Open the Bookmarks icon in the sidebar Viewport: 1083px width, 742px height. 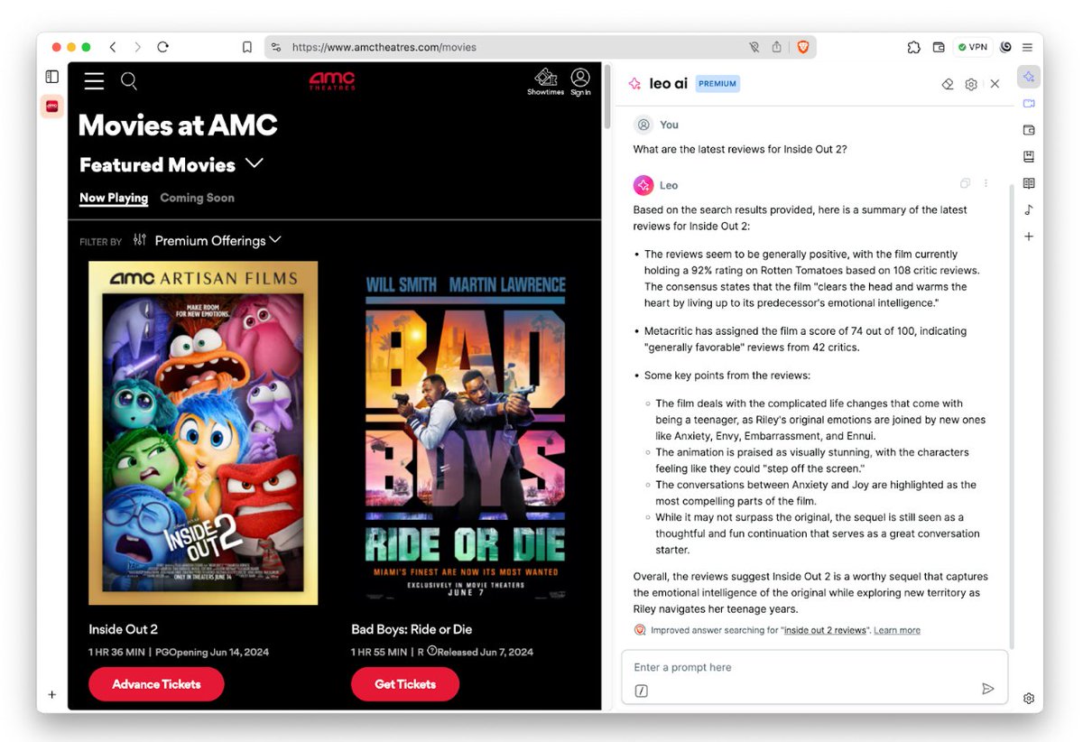[1028, 157]
